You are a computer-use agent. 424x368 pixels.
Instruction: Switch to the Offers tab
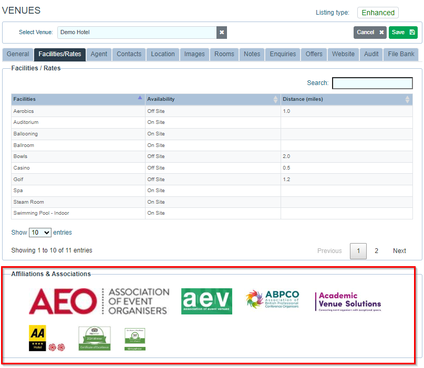tap(314, 54)
